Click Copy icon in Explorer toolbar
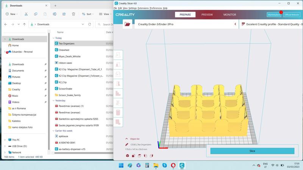Screen dimensions: 303x170 pyautogui.click(x=36, y=14)
